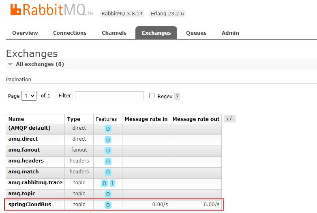The width and height of the screenshot is (317, 213).
Task: Click the Exchanges page heading
Action: [x=32, y=54]
